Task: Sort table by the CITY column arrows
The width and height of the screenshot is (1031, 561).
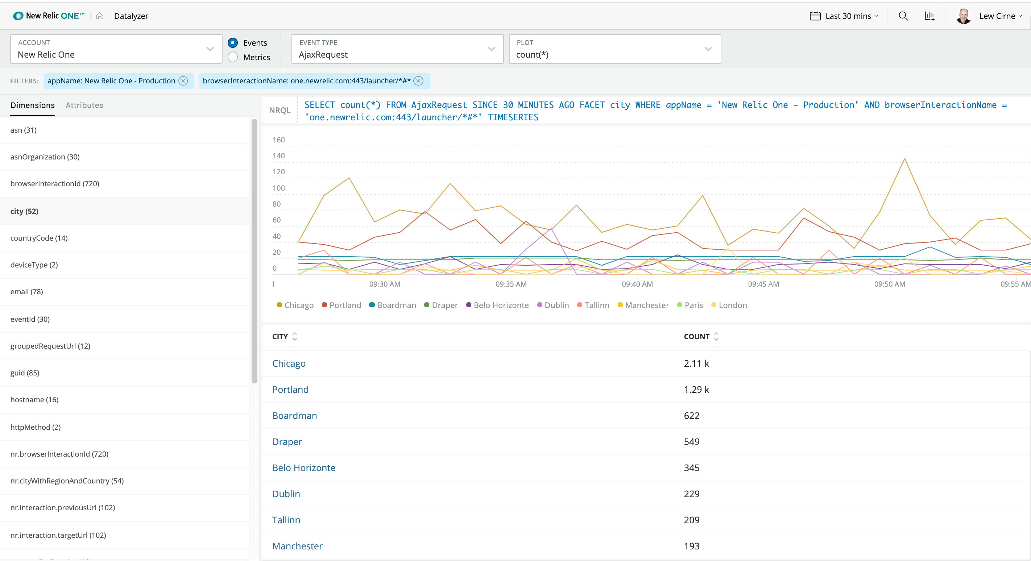Action: click(x=295, y=337)
